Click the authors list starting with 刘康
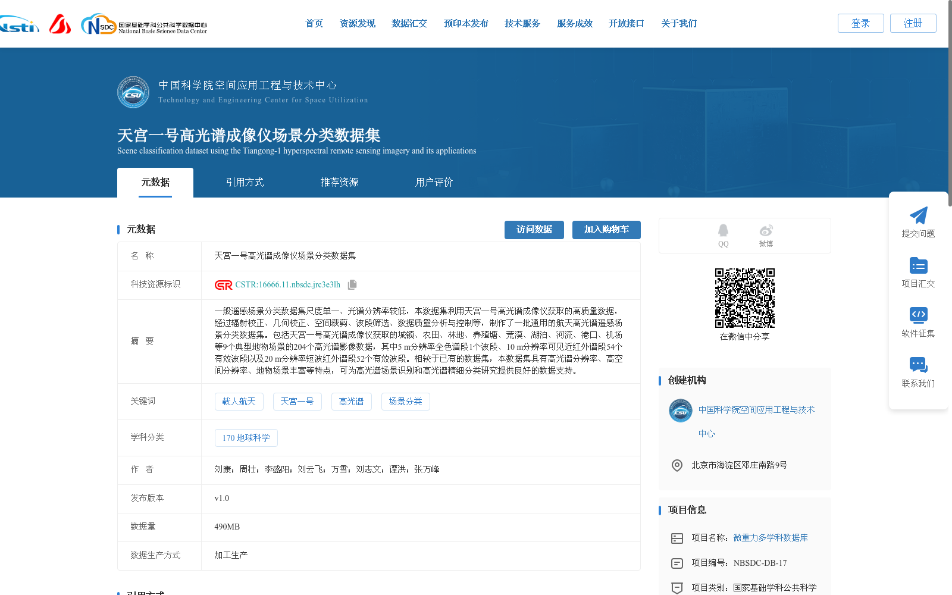The width and height of the screenshot is (952, 595). (x=327, y=469)
